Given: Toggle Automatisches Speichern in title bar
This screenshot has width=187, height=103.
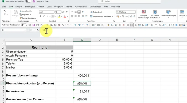Looking at the screenshot, I should [28, 1].
